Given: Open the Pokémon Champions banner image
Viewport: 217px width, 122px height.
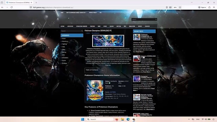Looking at the screenshot, I should coord(108,41).
